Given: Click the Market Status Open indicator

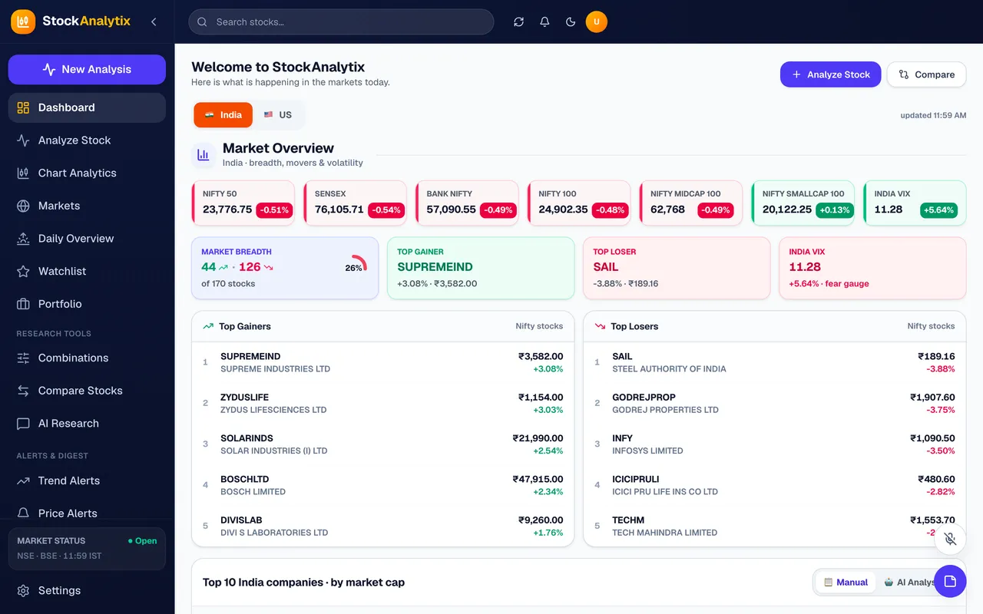Looking at the screenshot, I should [142, 541].
